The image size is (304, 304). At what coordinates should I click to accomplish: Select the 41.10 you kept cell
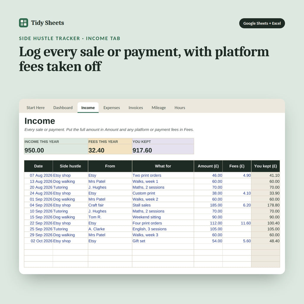(x=265, y=175)
